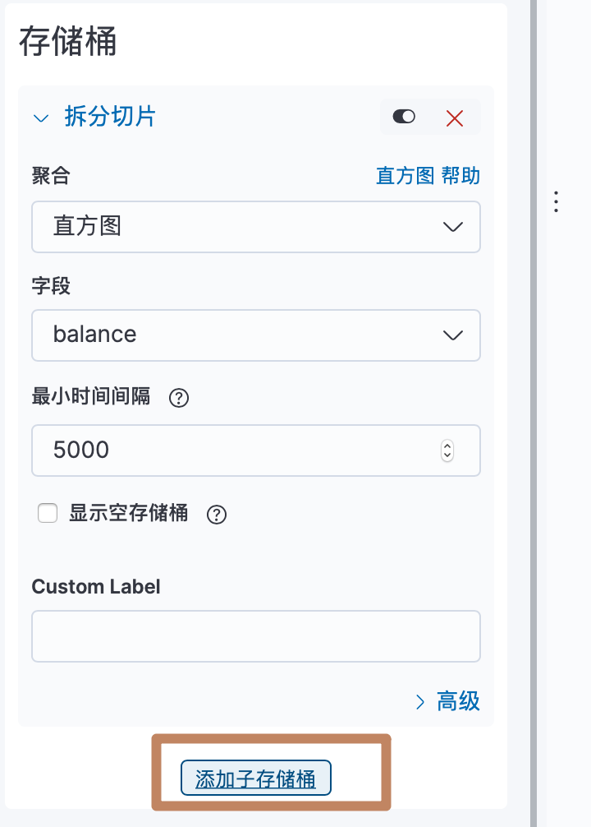
Task: Open the 聚合 dropdown showing 直方图
Action: click(x=255, y=225)
